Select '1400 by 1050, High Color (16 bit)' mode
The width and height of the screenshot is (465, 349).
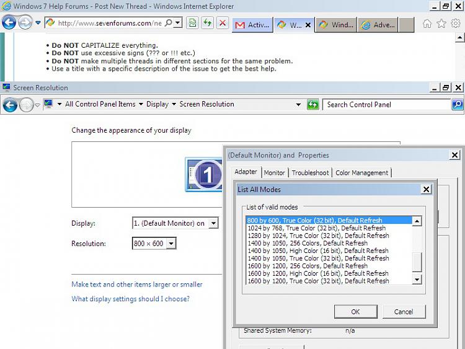point(329,251)
